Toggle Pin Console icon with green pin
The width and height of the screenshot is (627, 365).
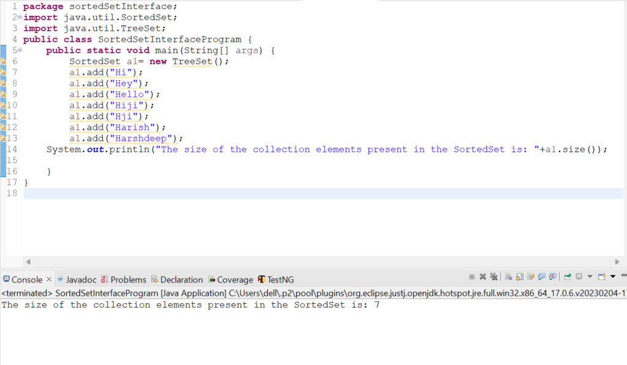(568, 277)
